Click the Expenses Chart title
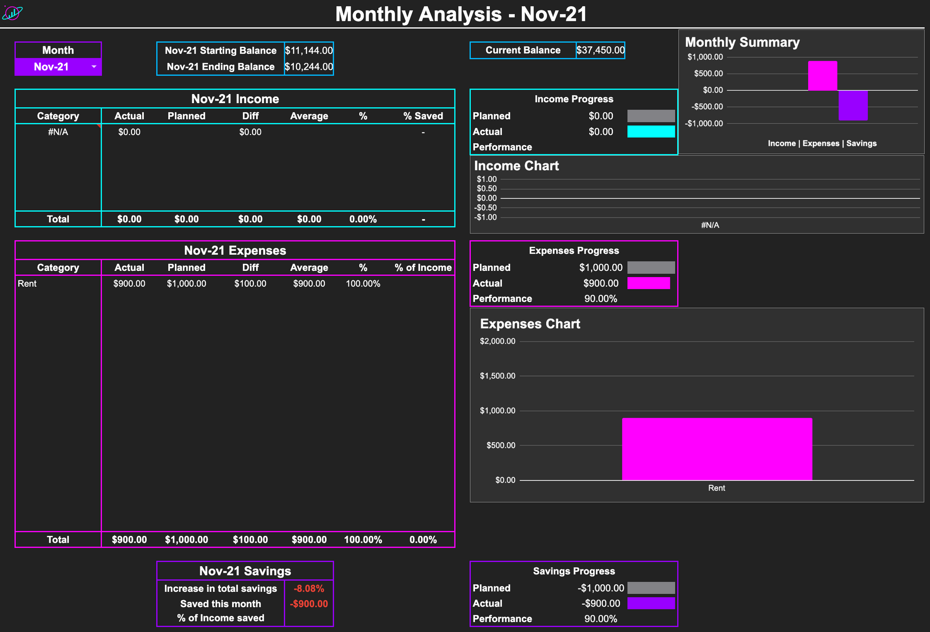The width and height of the screenshot is (930, 632). pos(530,324)
